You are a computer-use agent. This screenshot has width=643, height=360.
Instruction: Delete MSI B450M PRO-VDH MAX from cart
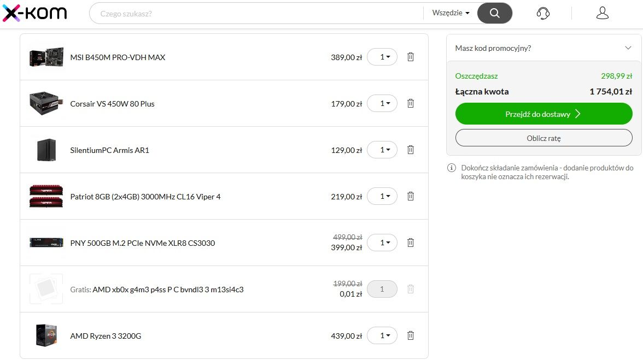click(411, 57)
